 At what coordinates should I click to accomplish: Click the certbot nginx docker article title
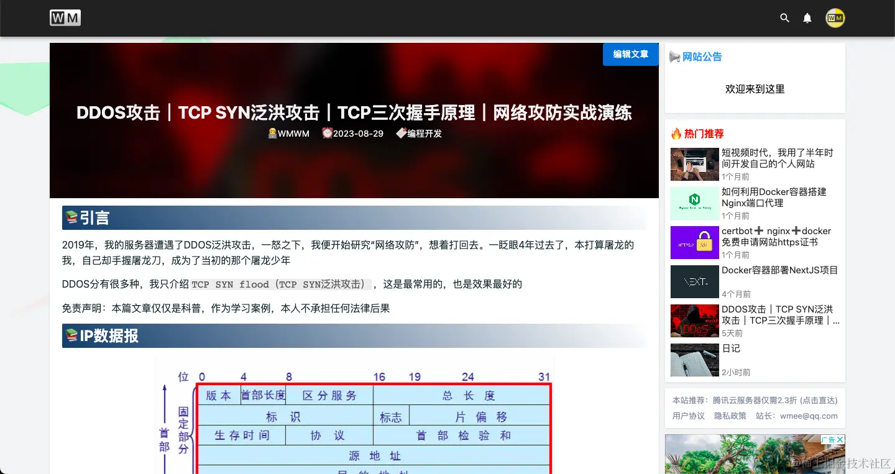(776, 237)
